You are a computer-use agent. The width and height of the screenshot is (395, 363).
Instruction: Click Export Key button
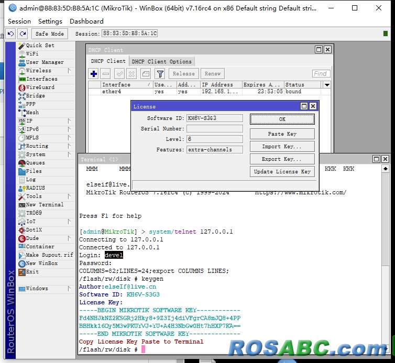282,159
